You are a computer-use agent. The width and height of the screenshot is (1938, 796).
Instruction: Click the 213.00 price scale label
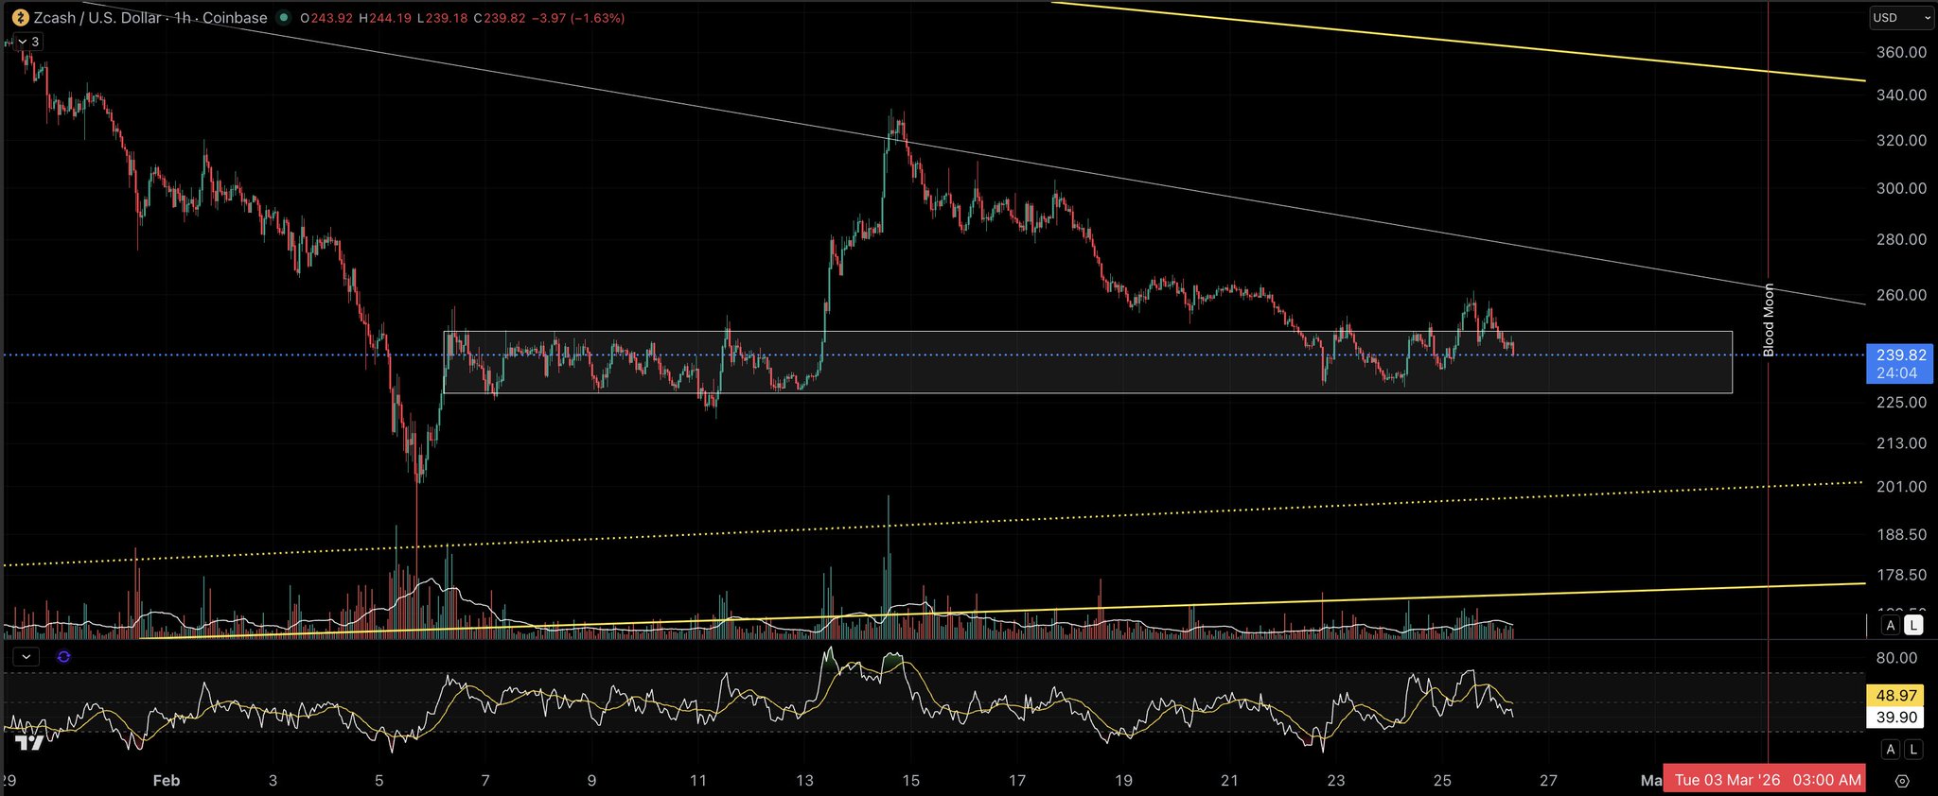tap(1901, 442)
